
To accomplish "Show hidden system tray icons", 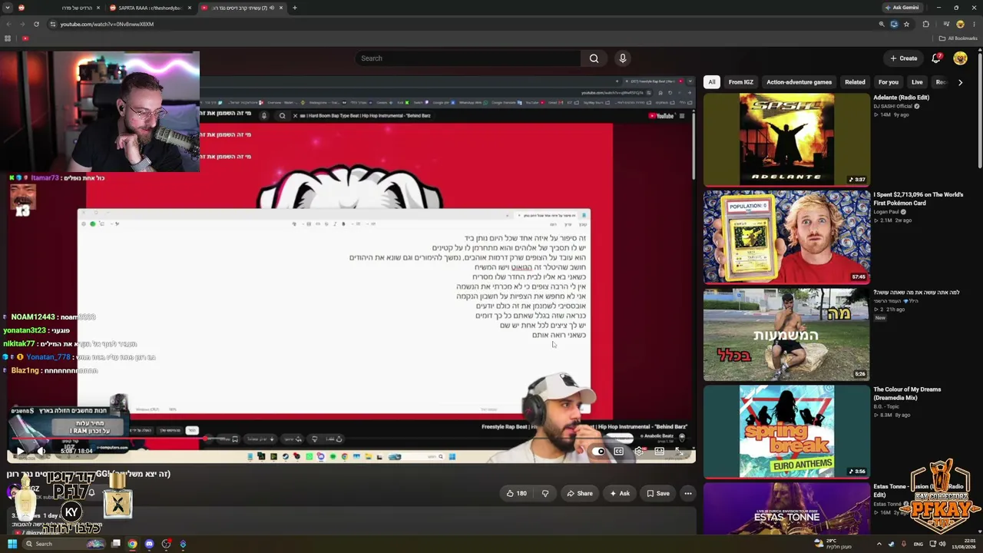I will [x=879, y=544].
